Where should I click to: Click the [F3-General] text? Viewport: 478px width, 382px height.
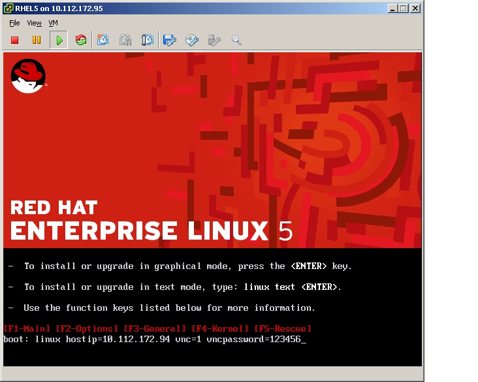155,328
